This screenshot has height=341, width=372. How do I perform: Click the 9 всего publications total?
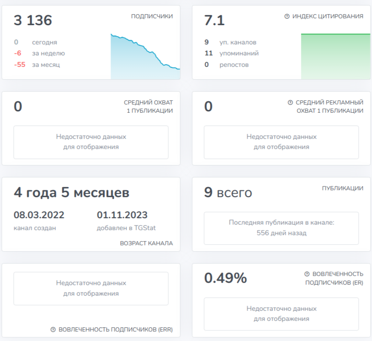pyautogui.click(x=228, y=192)
